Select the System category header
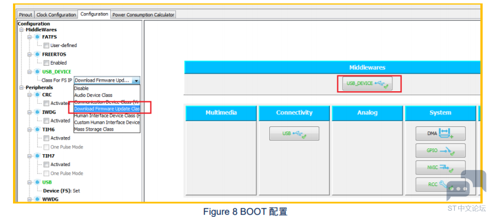This screenshot has height=217, width=491. (x=441, y=113)
